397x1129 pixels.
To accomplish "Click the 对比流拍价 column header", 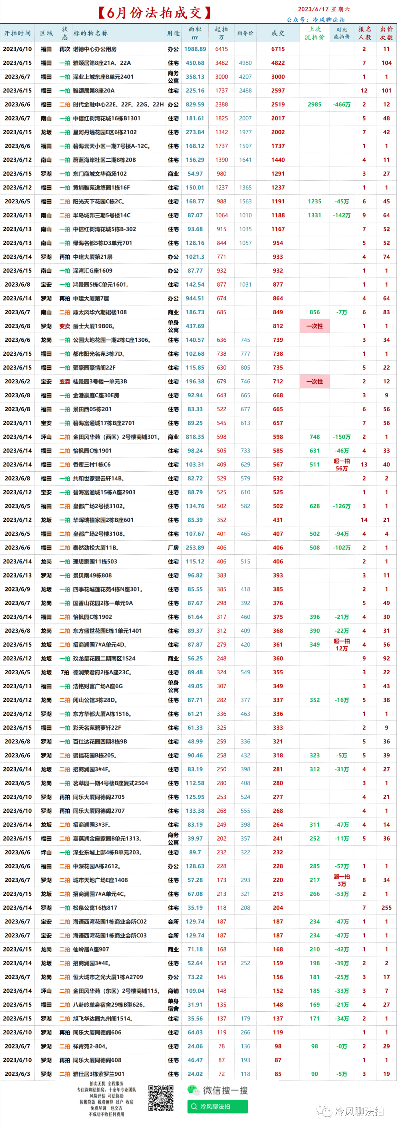I will coord(342,33).
